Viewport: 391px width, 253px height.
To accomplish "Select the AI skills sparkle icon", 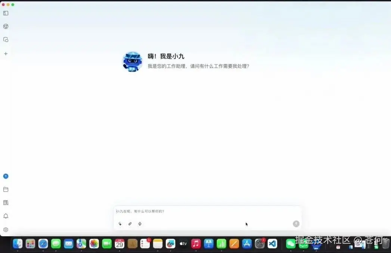I will click(x=120, y=224).
